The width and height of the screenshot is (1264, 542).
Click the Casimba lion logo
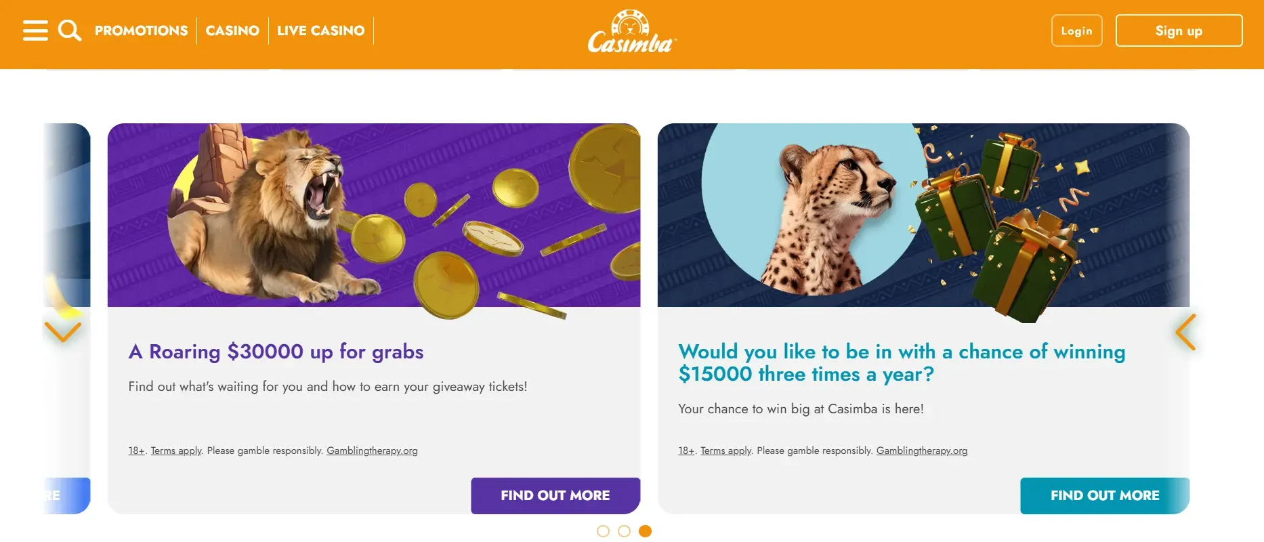pos(631,33)
